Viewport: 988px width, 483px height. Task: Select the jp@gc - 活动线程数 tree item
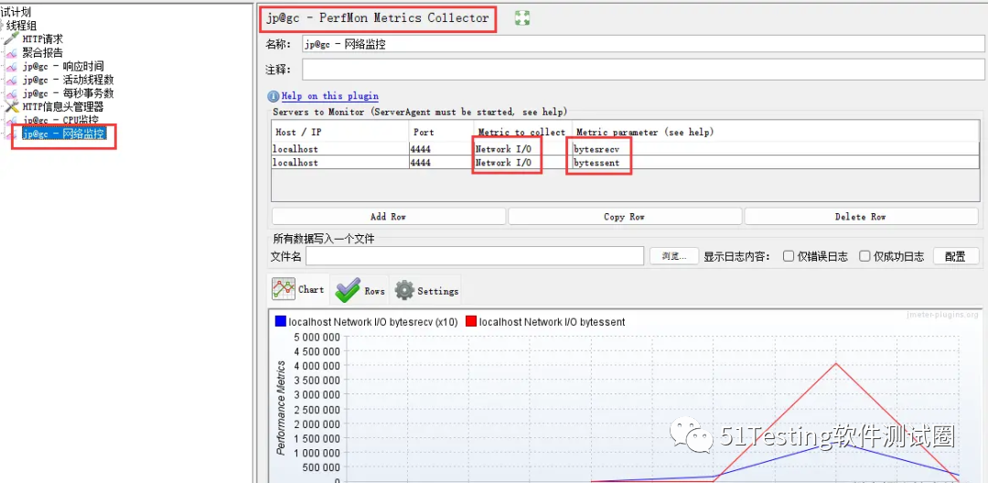pyautogui.click(x=68, y=80)
